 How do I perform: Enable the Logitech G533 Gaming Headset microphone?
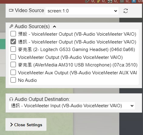tap(13, 49)
